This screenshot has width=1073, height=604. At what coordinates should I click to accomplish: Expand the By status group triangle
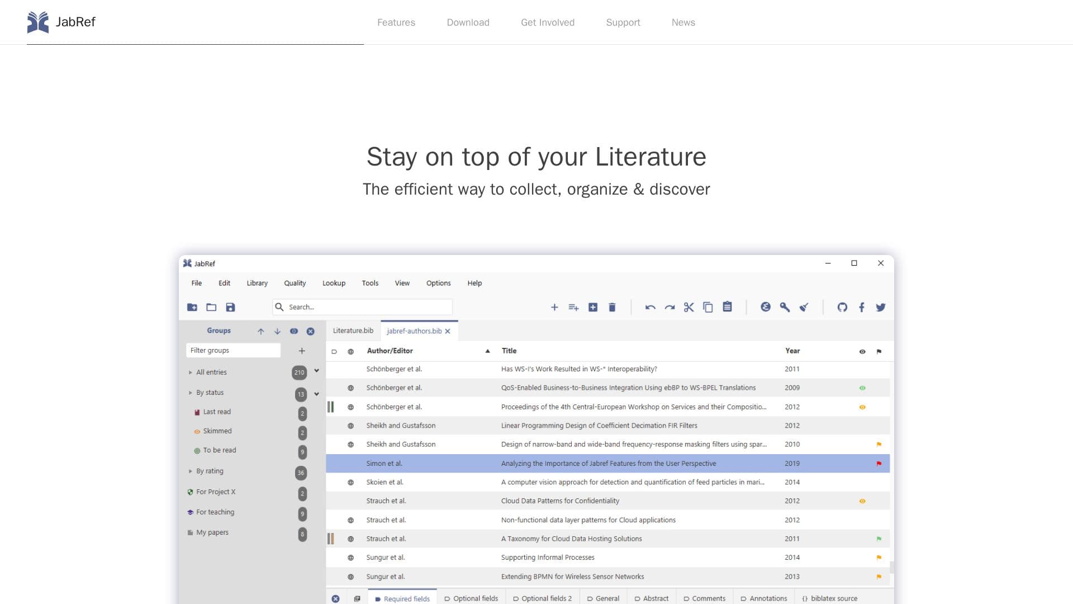[190, 393]
